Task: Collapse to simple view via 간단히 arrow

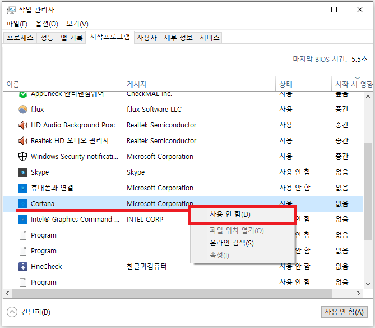Action: [12, 312]
